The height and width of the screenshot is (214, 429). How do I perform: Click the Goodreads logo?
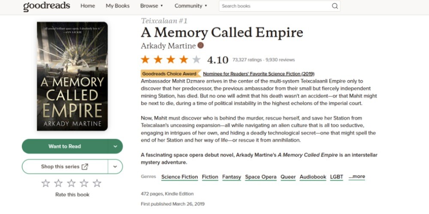coord(46,6)
